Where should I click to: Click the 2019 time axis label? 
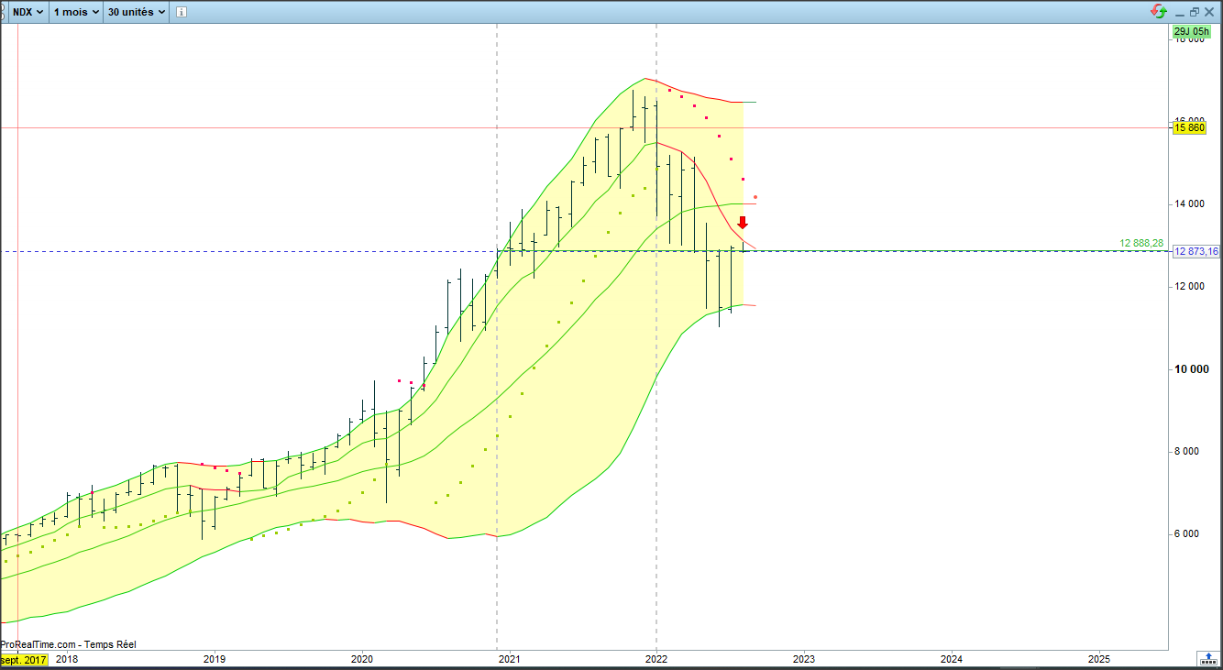click(214, 659)
